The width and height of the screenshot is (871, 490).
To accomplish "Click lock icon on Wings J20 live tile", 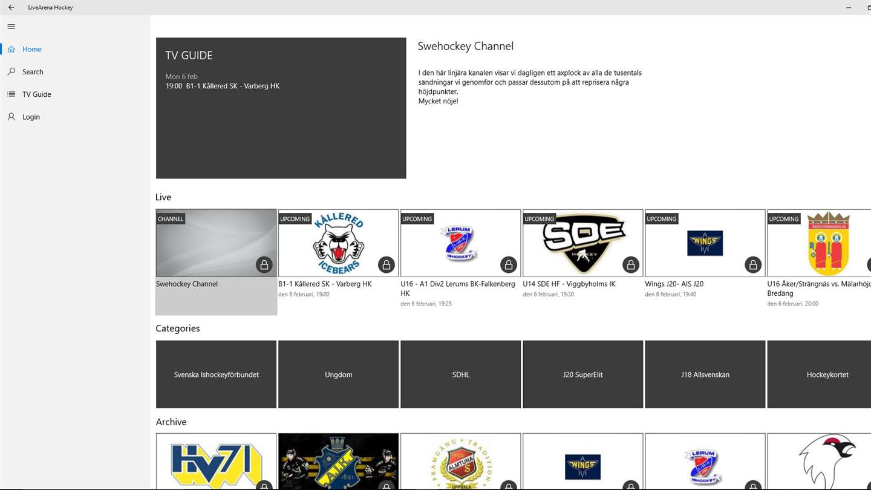I will 753,264.
